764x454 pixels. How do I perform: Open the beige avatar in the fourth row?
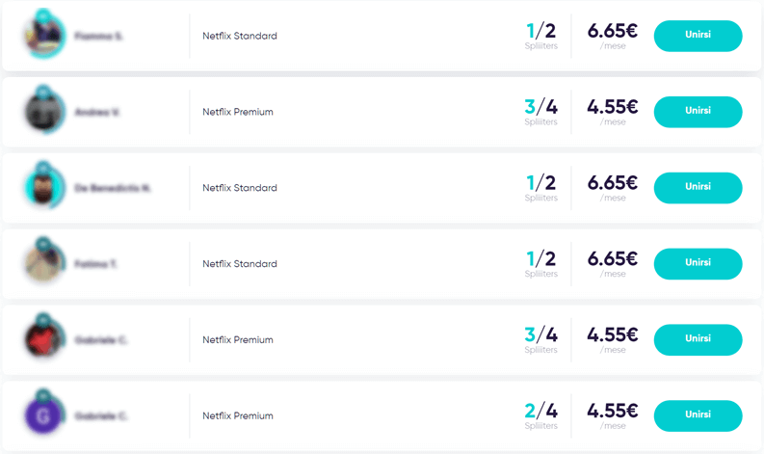(43, 264)
